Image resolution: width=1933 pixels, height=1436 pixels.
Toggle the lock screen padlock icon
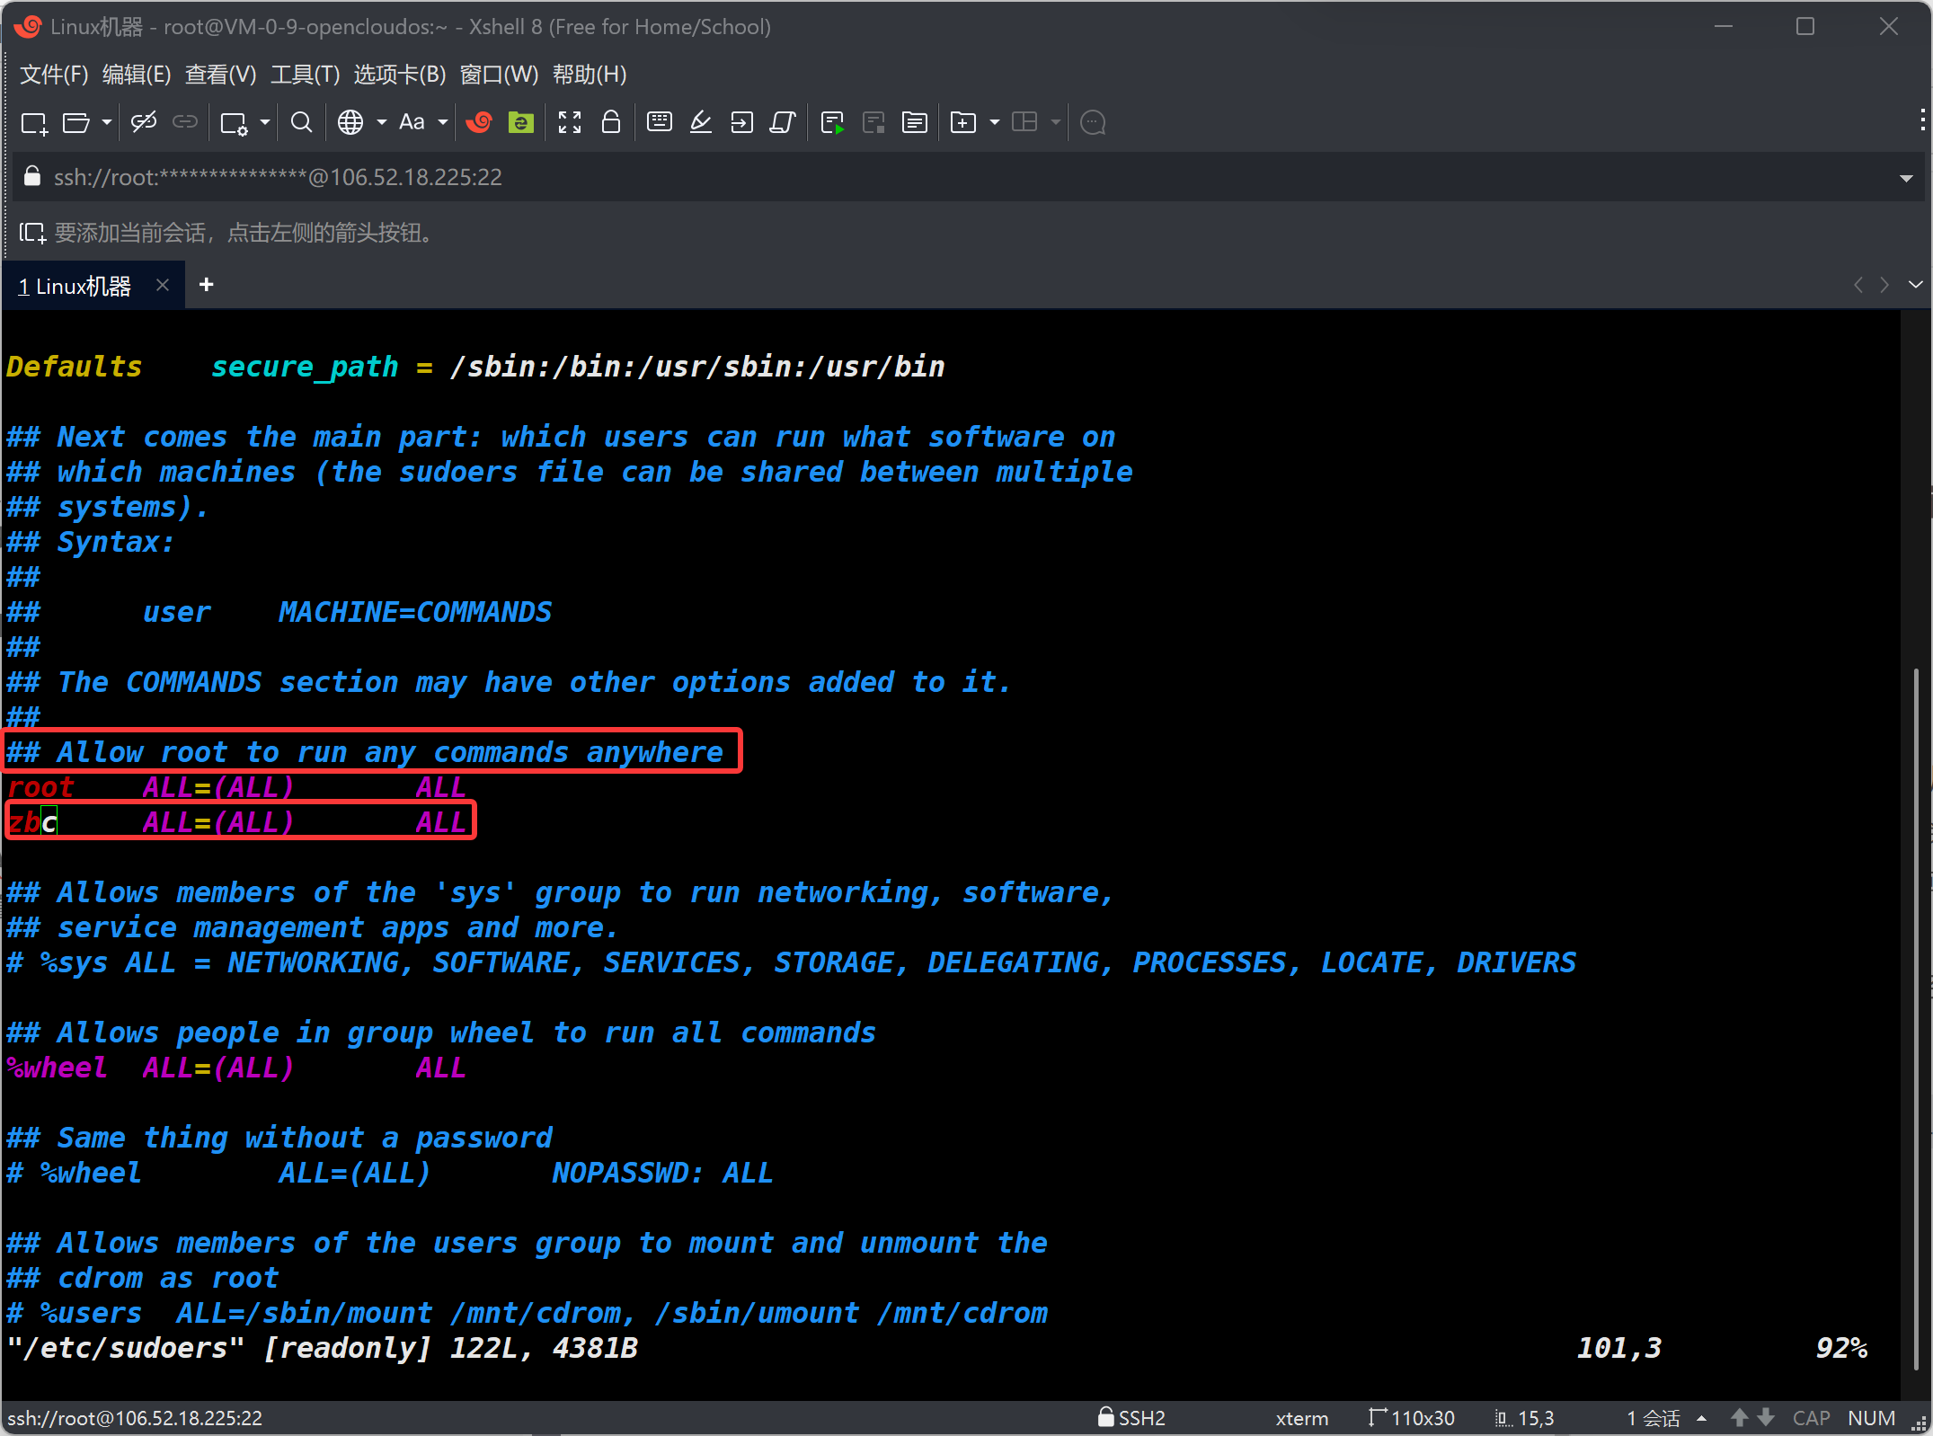click(x=611, y=122)
